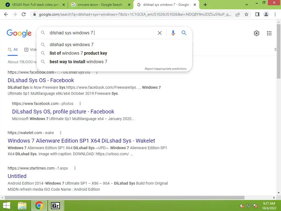Screen dimensions: 281x211
Task: Open options for Facebook photos result
Action: [x=80, y=104]
